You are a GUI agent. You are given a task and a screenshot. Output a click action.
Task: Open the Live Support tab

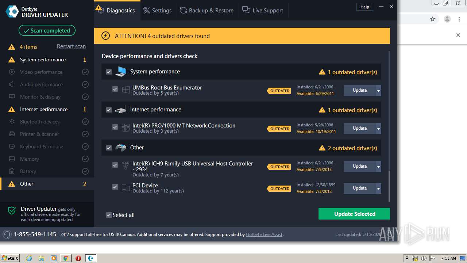tap(263, 11)
